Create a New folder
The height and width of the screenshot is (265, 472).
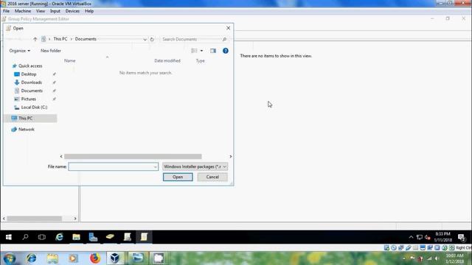click(51, 51)
